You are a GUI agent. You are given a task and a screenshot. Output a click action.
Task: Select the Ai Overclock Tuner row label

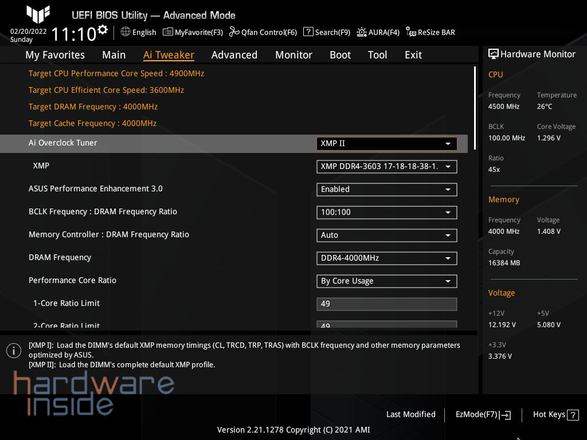[63, 143]
